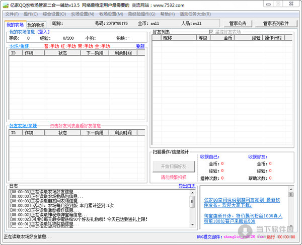Click the 管家系列软件 button
302x245 pixels.
276,24
